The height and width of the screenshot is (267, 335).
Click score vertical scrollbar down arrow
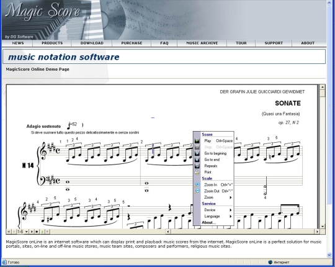pos(322,226)
